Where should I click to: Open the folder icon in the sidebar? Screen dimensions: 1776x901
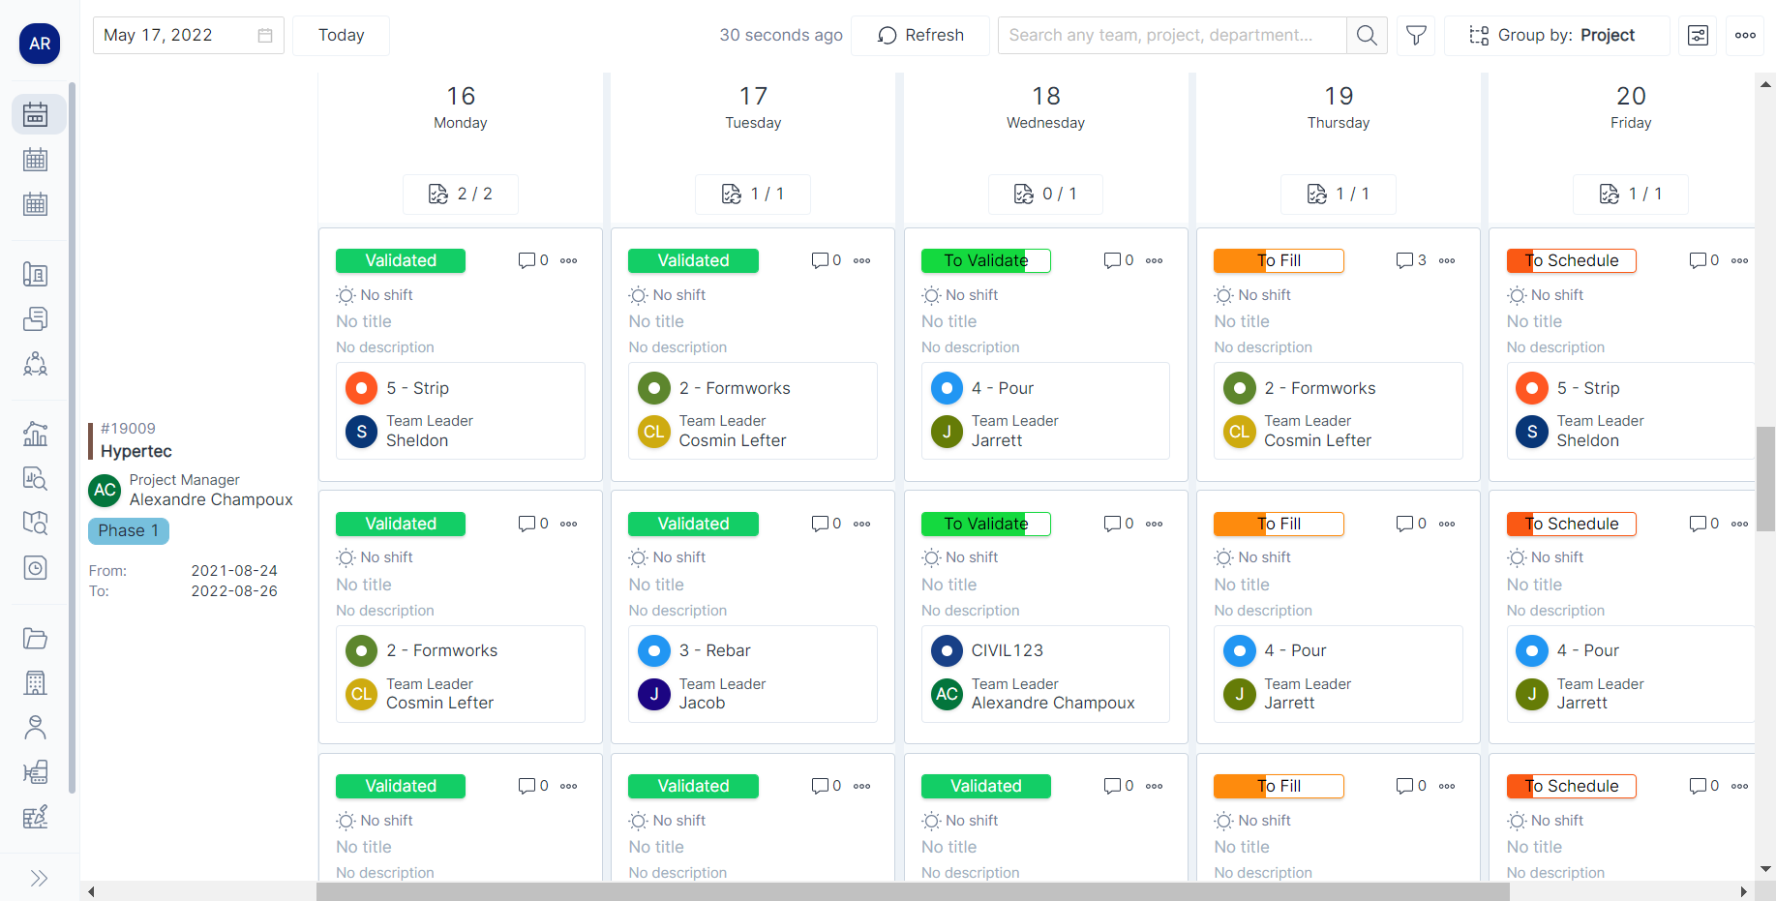pyautogui.click(x=36, y=639)
